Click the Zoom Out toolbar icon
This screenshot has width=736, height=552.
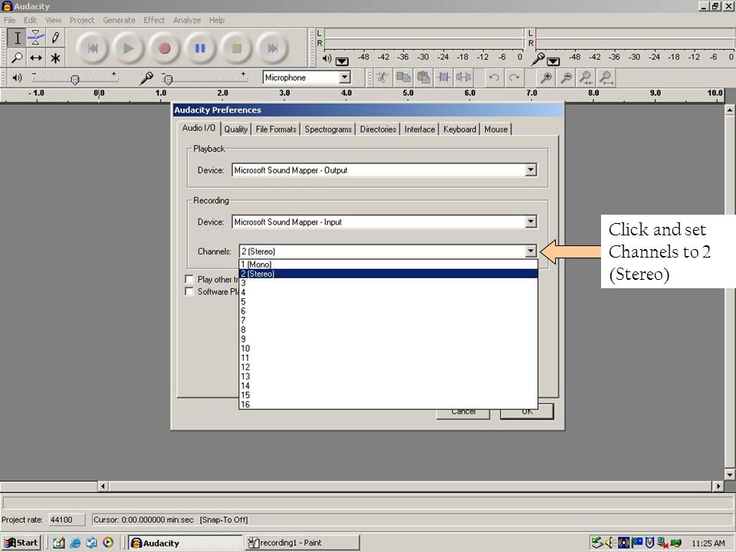566,77
